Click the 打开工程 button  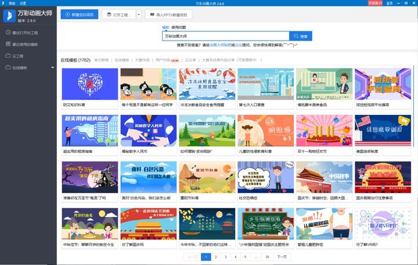[x=119, y=14]
